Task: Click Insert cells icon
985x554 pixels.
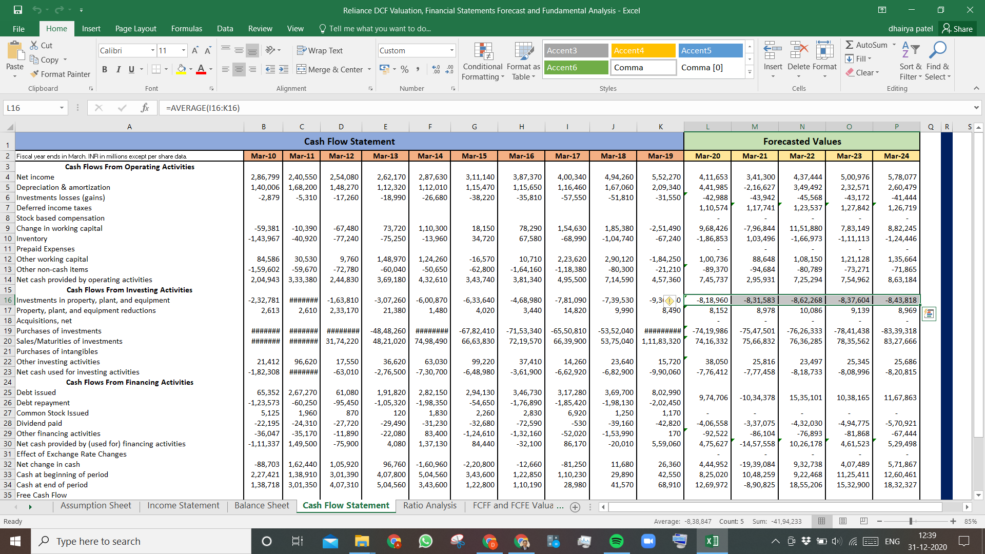Action: point(773,51)
